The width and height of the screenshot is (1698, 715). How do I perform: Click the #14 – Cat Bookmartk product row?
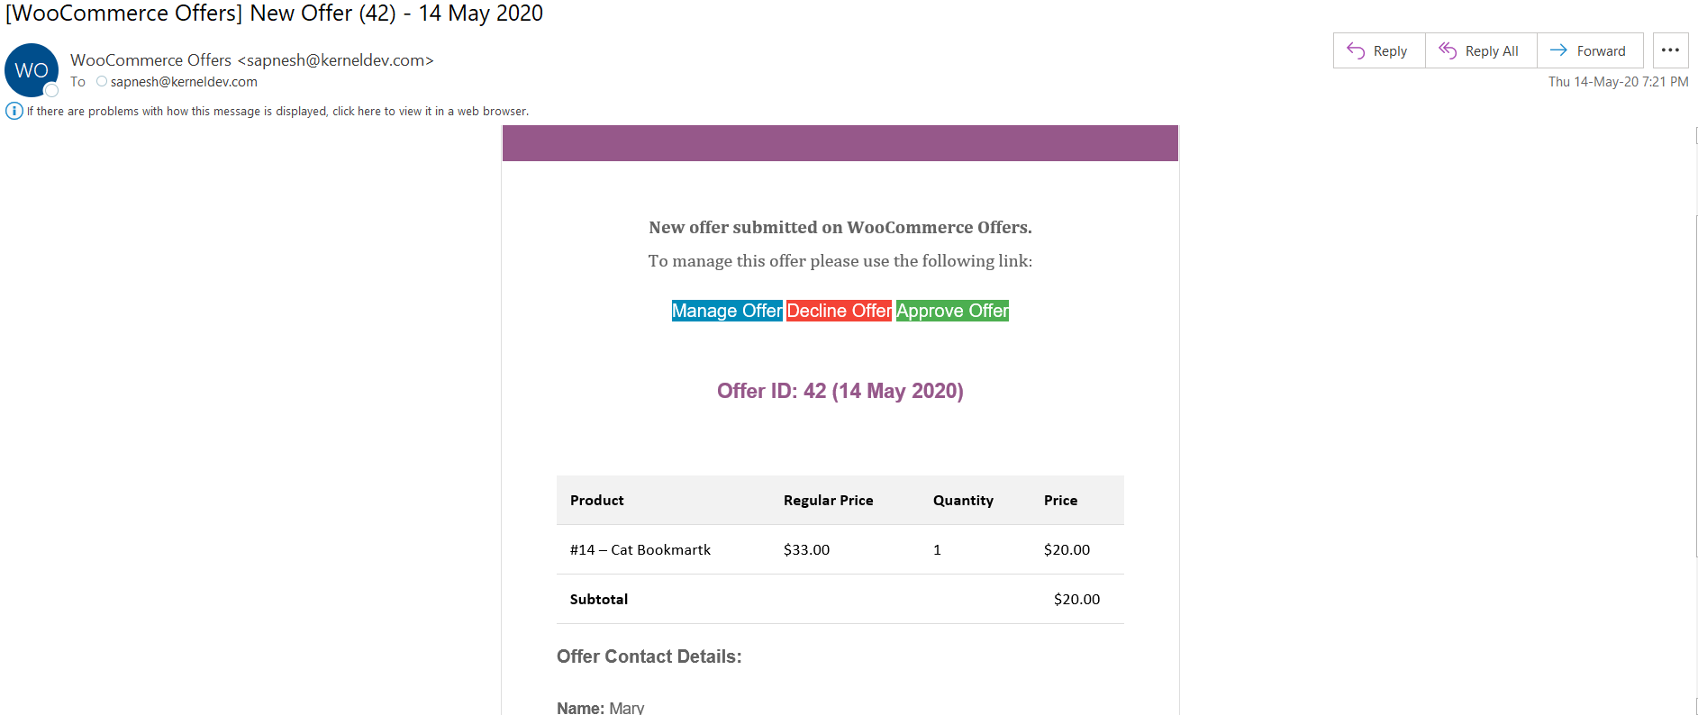point(840,549)
